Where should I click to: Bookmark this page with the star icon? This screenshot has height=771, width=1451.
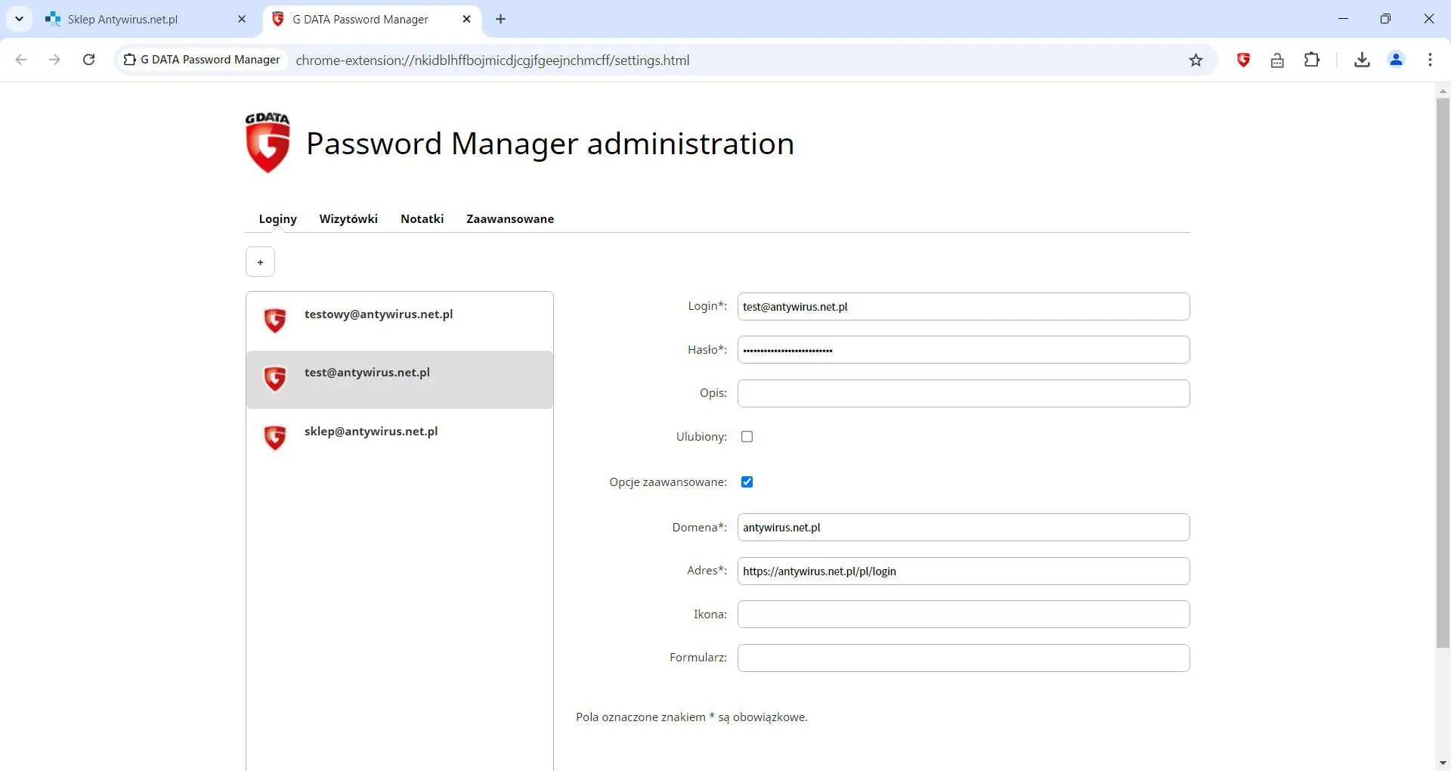pos(1196,60)
